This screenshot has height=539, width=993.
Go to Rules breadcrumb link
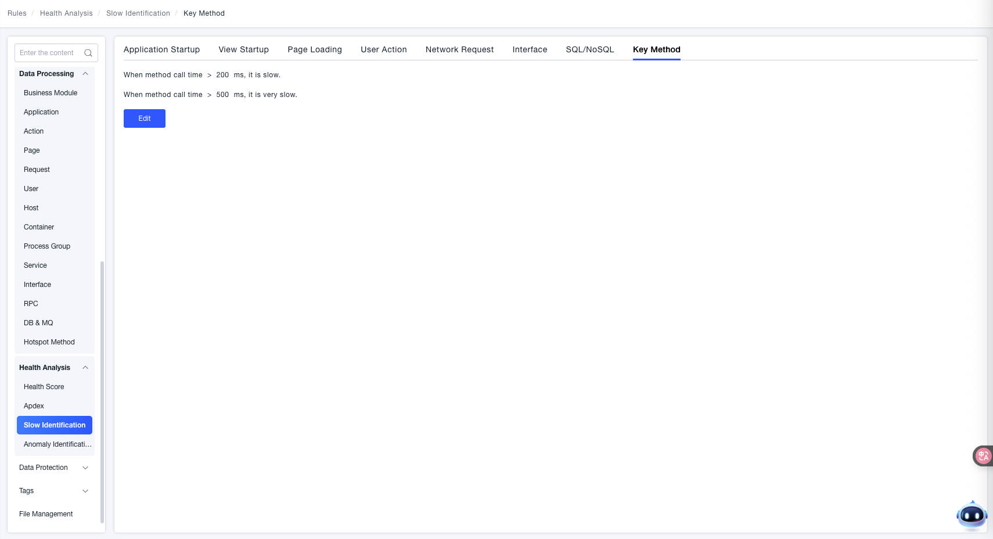click(x=17, y=13)
